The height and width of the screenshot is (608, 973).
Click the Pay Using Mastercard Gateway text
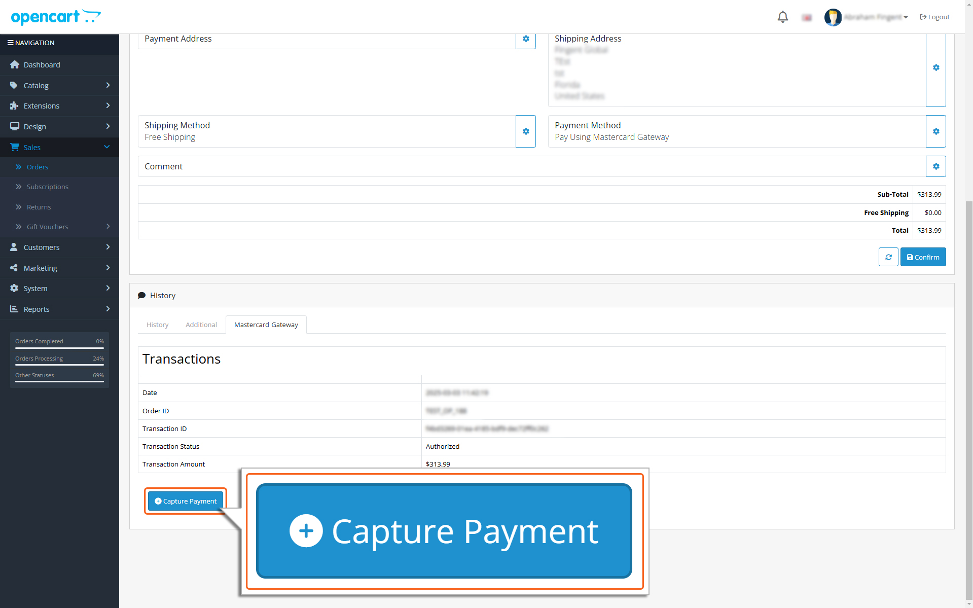(x=611, y=137)
